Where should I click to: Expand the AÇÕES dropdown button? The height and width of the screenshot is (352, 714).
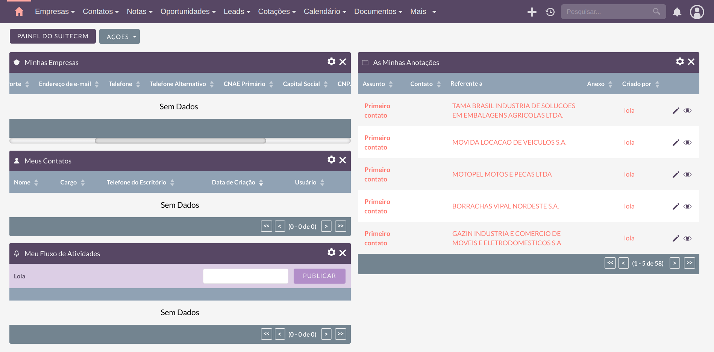[x=120, y=37]
